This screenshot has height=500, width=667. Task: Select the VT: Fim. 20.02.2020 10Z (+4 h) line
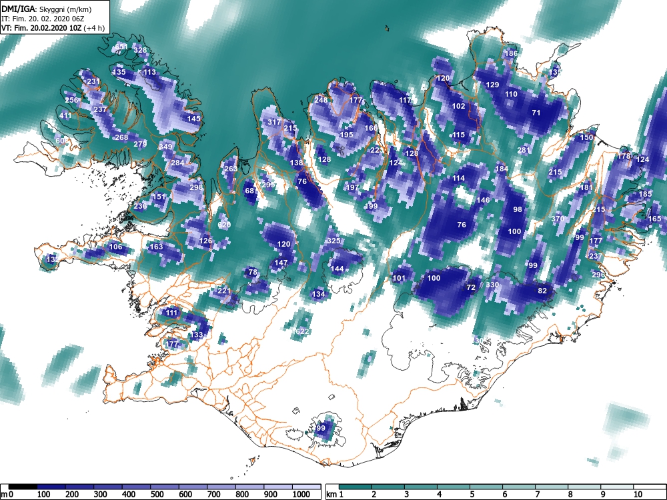tap(53, 28)
